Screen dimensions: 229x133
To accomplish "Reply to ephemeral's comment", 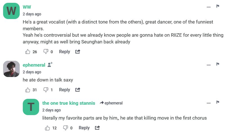I will (x=64, y=90).
